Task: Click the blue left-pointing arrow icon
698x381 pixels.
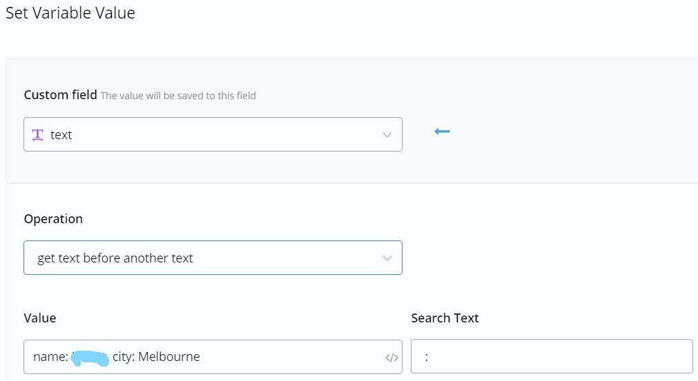Action: click(x=442, y=132)
